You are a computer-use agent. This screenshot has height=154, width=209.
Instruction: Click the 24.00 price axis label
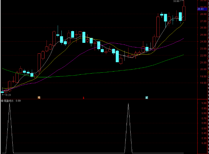click(203, 41)
